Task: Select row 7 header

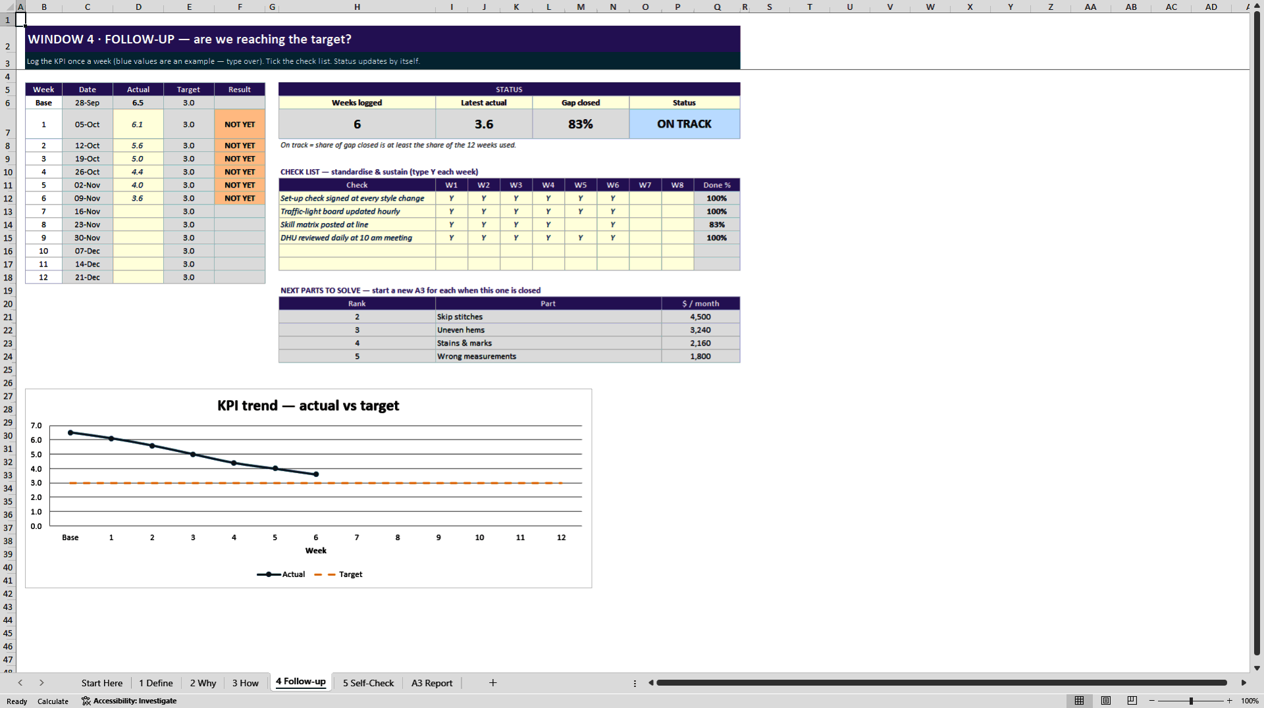Action: point(8,124)
